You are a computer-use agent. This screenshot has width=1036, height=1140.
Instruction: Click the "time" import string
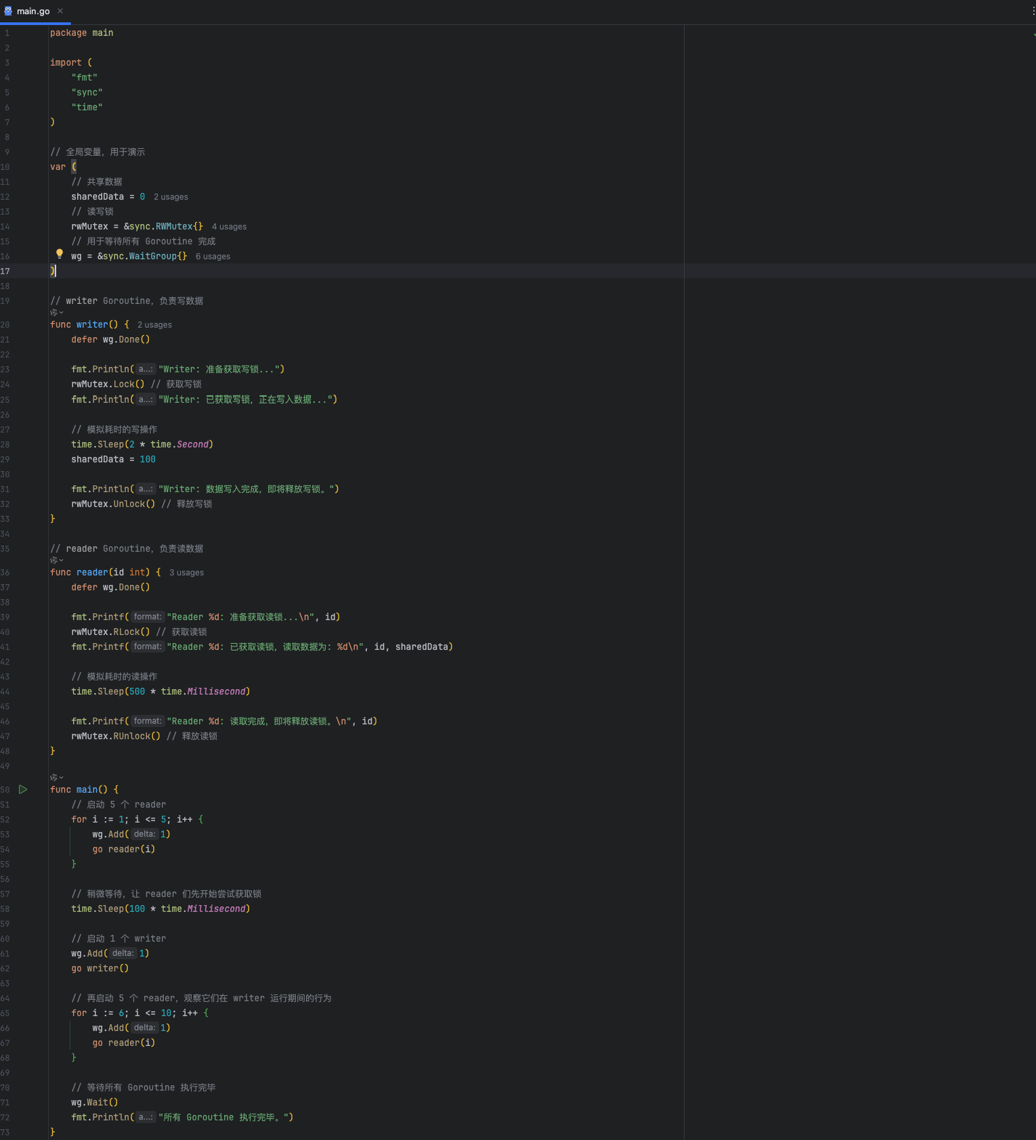(87, 108)
